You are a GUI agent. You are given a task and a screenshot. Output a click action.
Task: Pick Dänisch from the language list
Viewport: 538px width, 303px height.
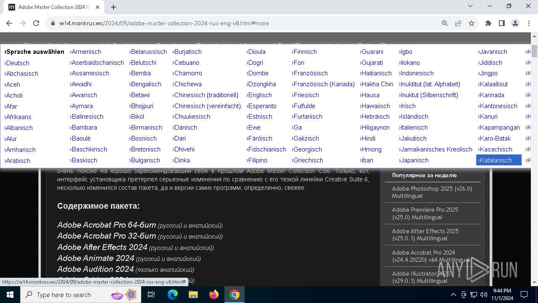(x=185, y=128)
